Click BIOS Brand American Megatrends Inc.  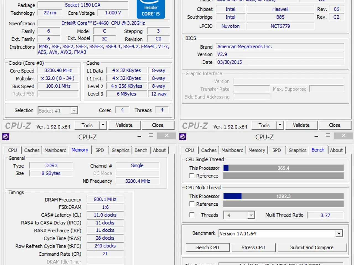point(280,46)
